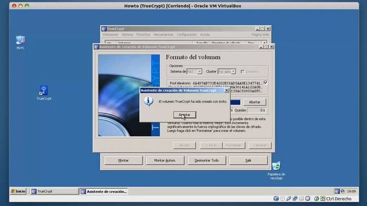
Task: Click Salir in the TrueCrypt window
Action: [x=248, y=160]
